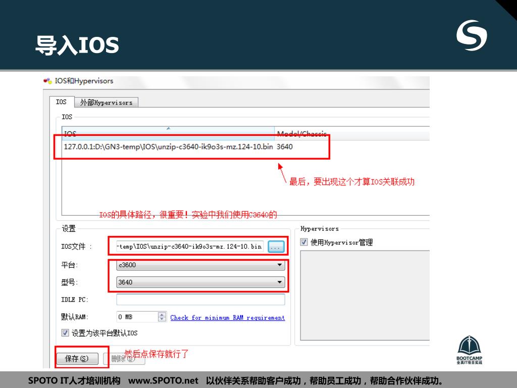
Task: Click the IOS column header
Action: pyautogui.click(x=168, y=133)
